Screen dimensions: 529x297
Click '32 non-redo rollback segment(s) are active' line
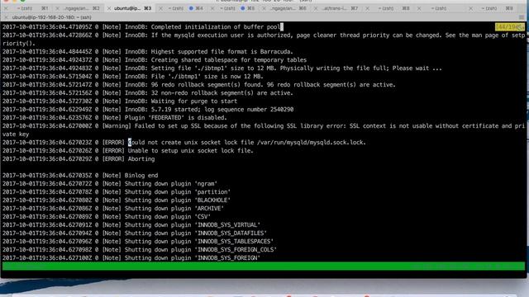coord(148,93)
